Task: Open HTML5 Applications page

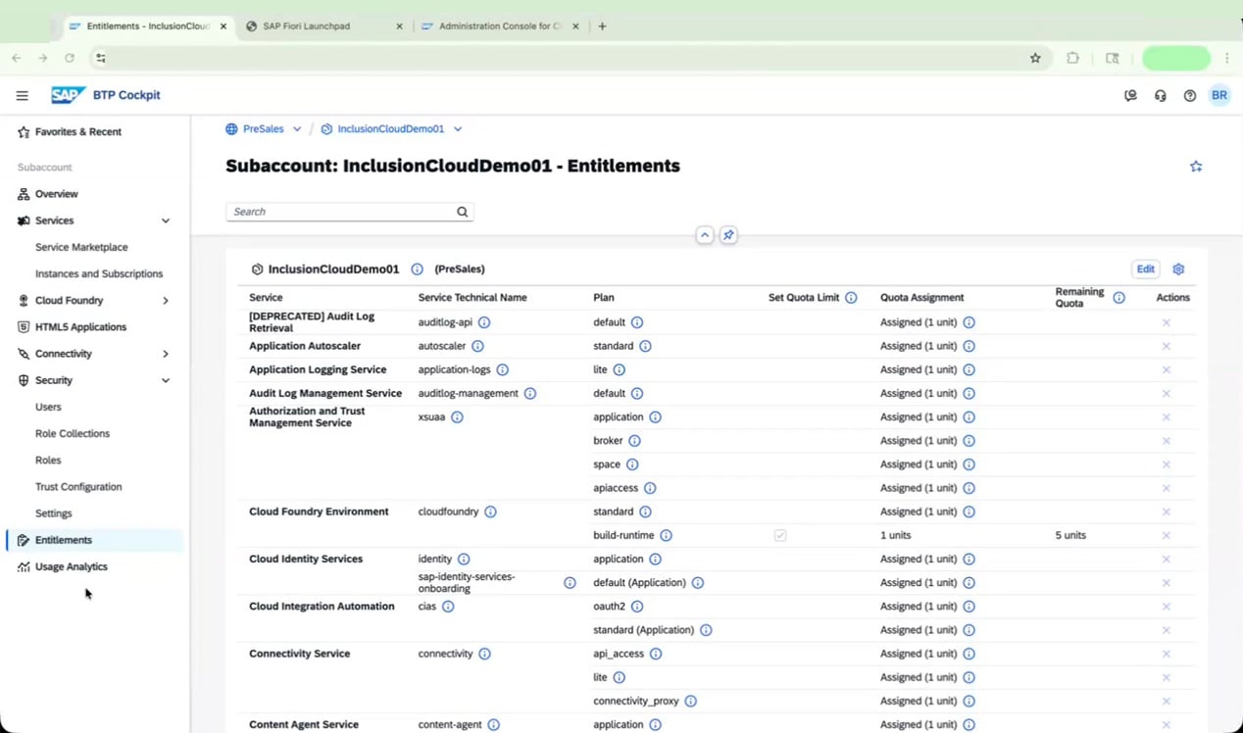Action: pos(80,327)
